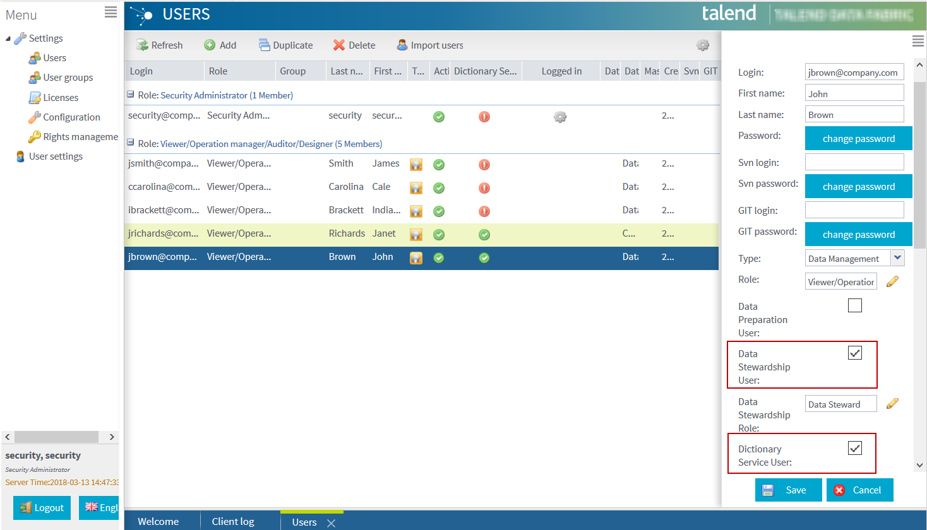Switch to the Client log tab

(233, 521)
